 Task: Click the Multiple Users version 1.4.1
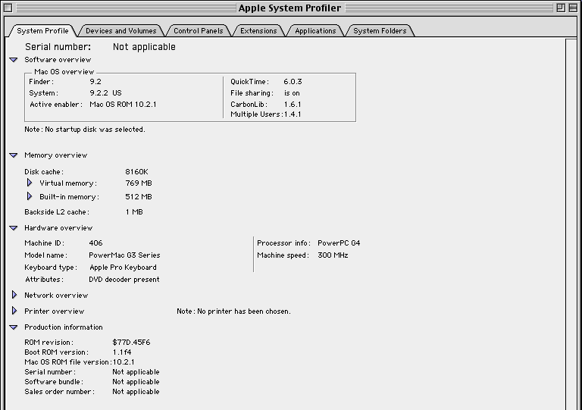point(293,114)
